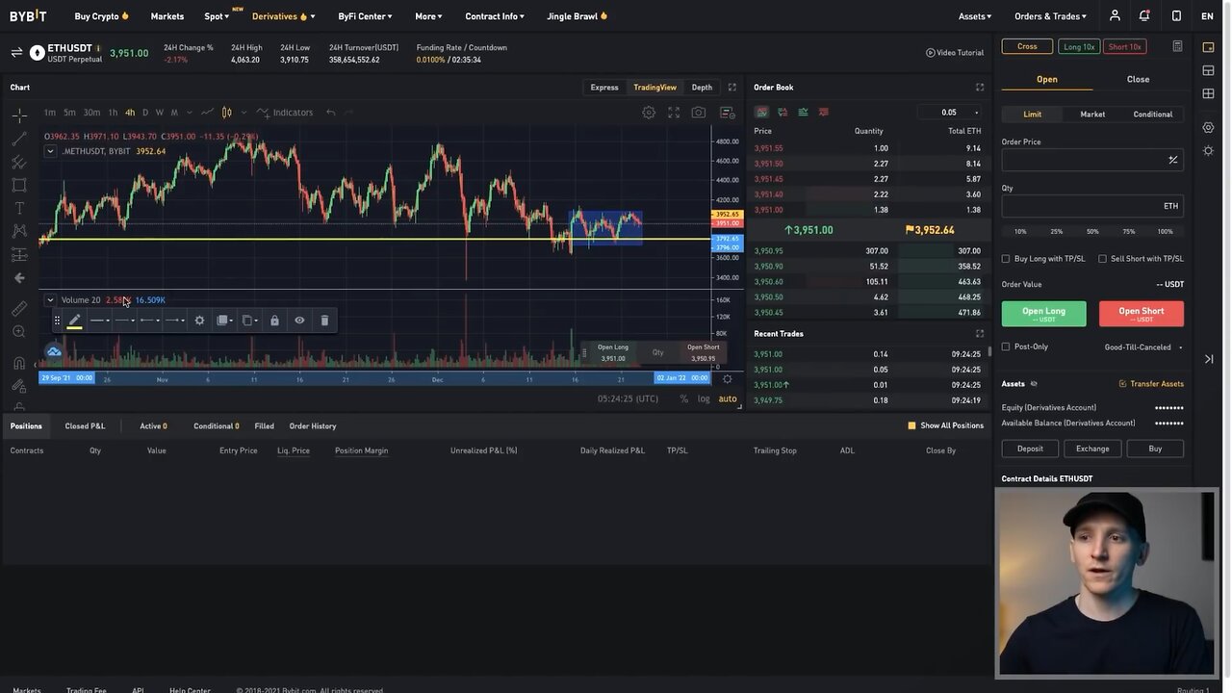Enter chart fullscreen mode icon
Screen dimensions: 1232x693
pyautogui.click(x=674, y=113)
